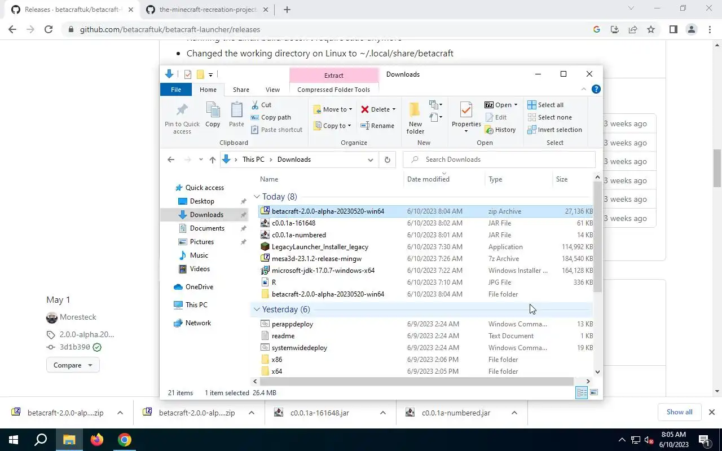The image size is (722, 451).
Task: Click Search Downloads input field
Action: coord(499,160)
